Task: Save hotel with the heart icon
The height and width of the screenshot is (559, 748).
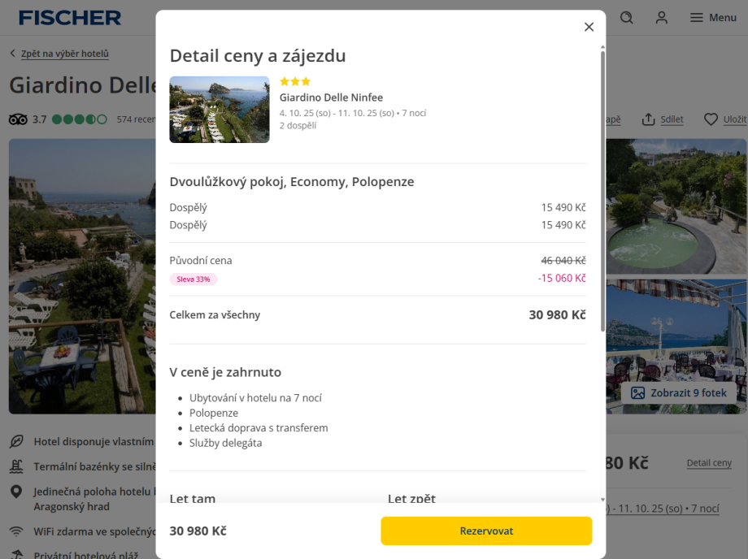Action: tap(711, 119)
